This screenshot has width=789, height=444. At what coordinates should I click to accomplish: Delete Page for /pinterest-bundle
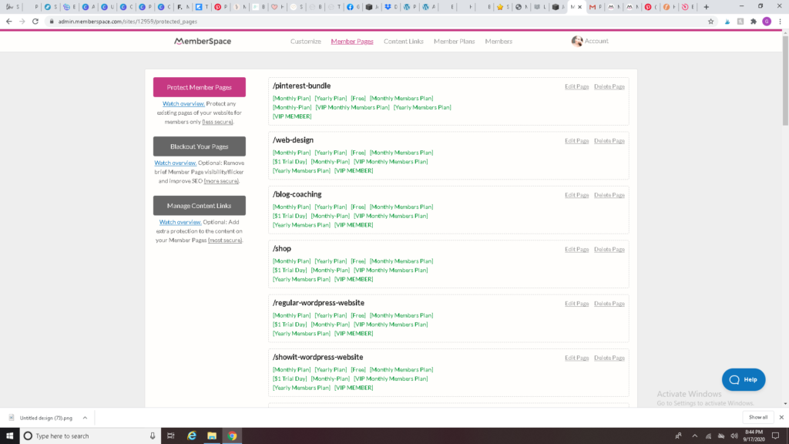(x=609, y=86)
